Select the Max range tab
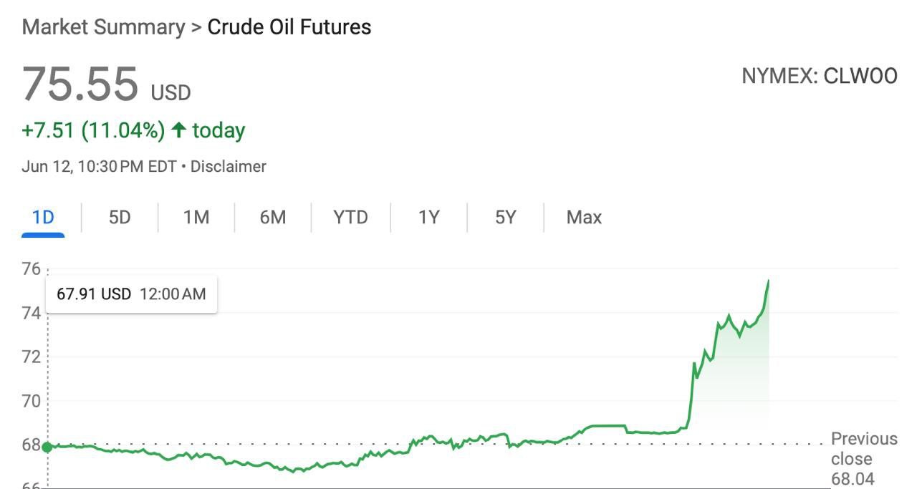Image resolution: width=917 pixels, height=489 pixels. tap(584, 217)
